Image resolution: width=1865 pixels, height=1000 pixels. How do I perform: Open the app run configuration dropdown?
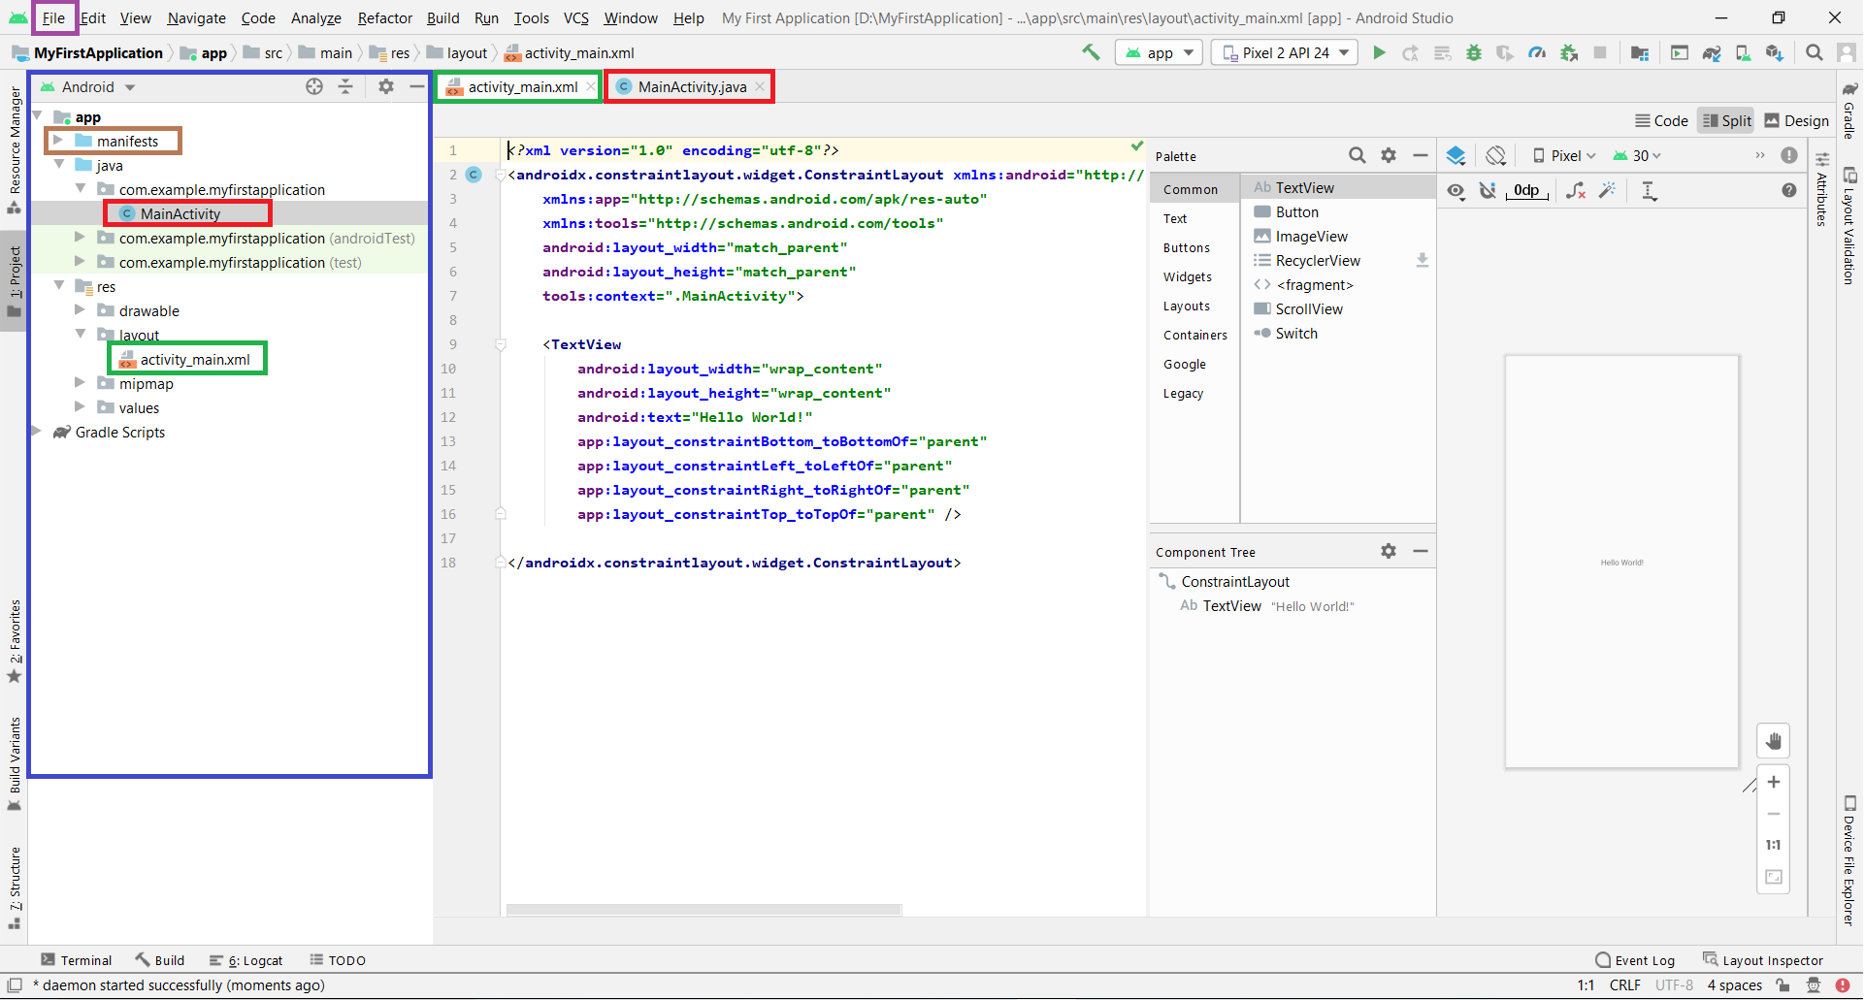[1160, 53]
